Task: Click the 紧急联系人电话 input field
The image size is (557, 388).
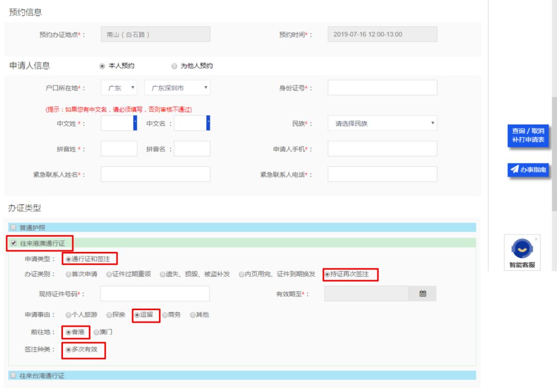Action: point(382,174)
